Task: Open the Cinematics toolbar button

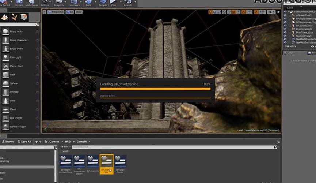Action: click(74, 3)
